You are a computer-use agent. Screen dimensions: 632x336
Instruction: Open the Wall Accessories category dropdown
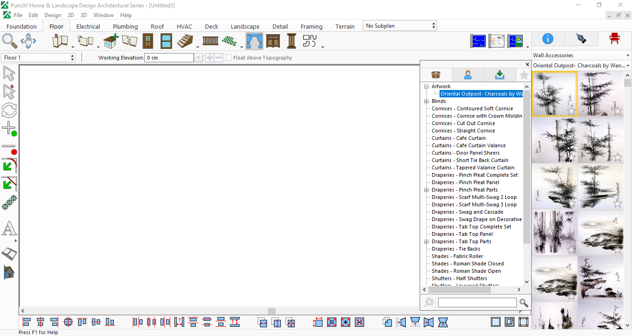tap(582, 55)
